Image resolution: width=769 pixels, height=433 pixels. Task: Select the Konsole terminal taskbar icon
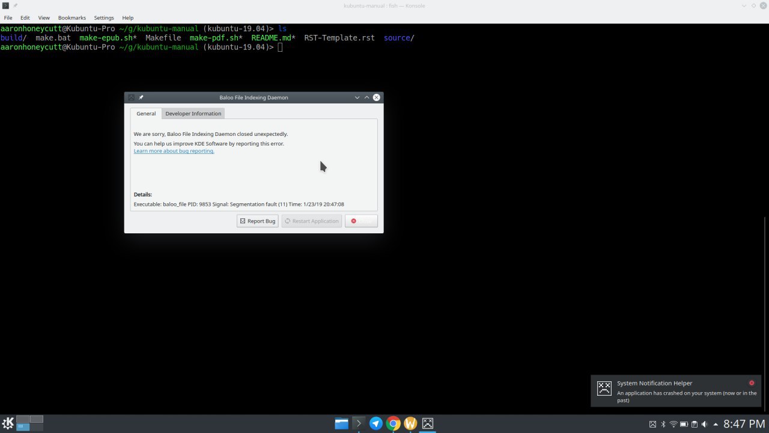coord(359,423)
